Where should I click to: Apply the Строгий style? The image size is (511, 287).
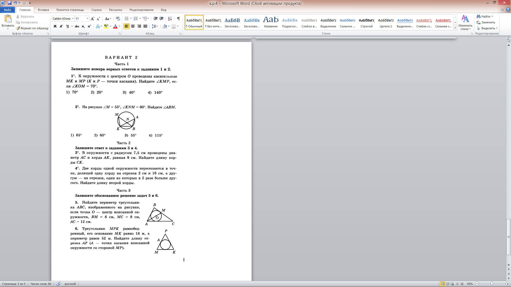click(366, 22)
